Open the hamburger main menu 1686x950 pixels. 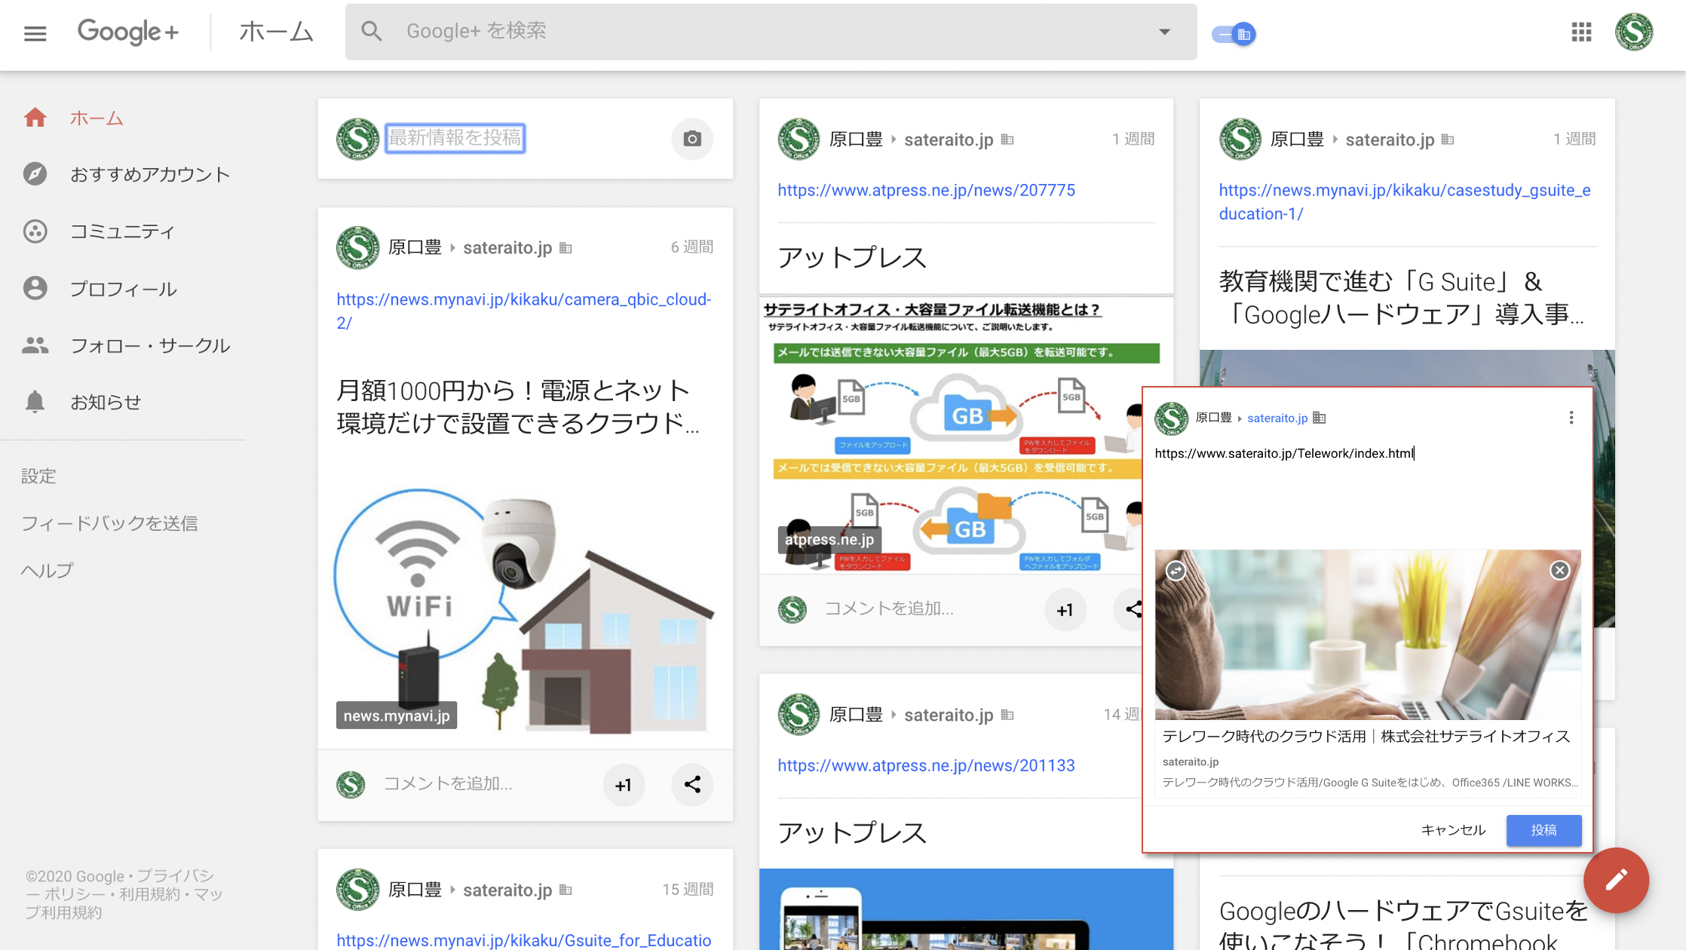point(35,33)
